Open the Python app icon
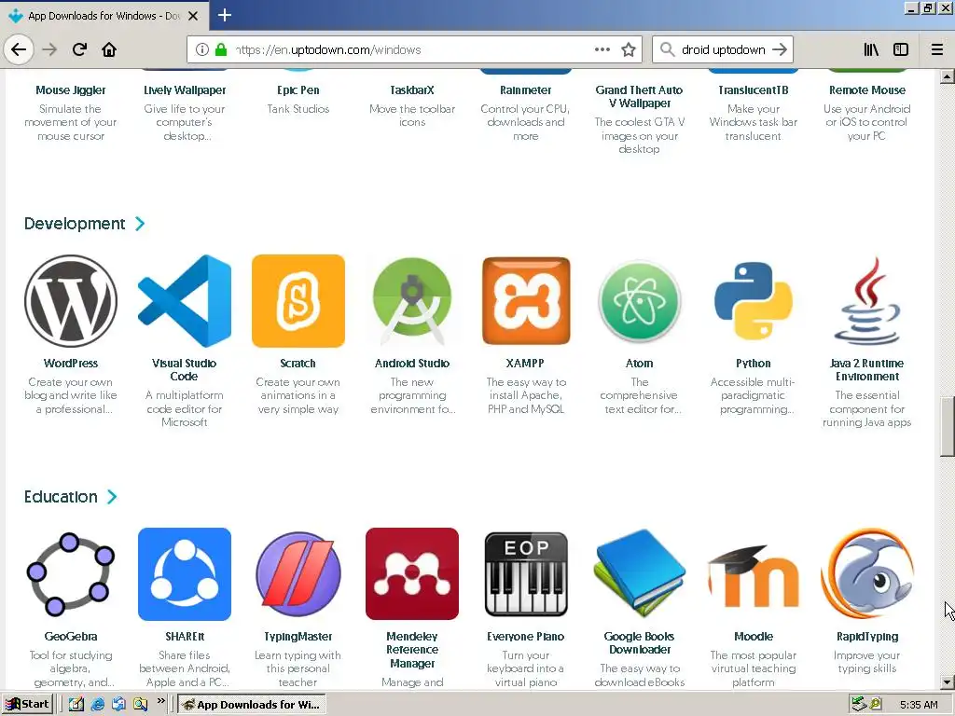 coord(754,301)
